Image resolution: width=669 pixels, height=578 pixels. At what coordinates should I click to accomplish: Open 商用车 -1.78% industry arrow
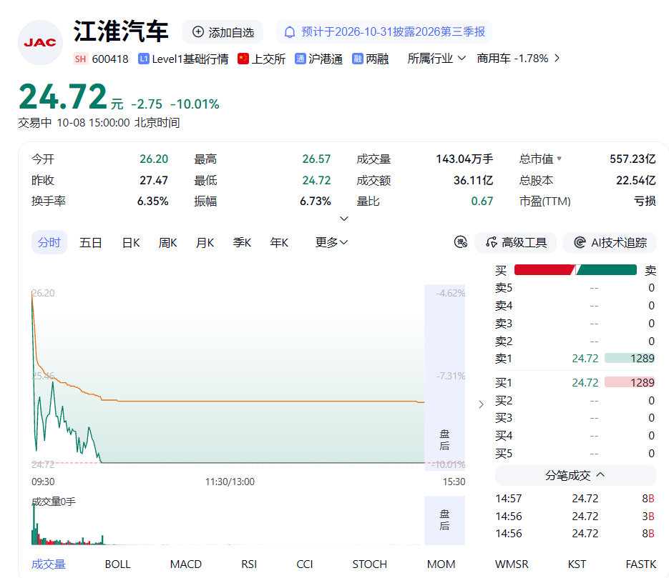click(x=557, y=59)
